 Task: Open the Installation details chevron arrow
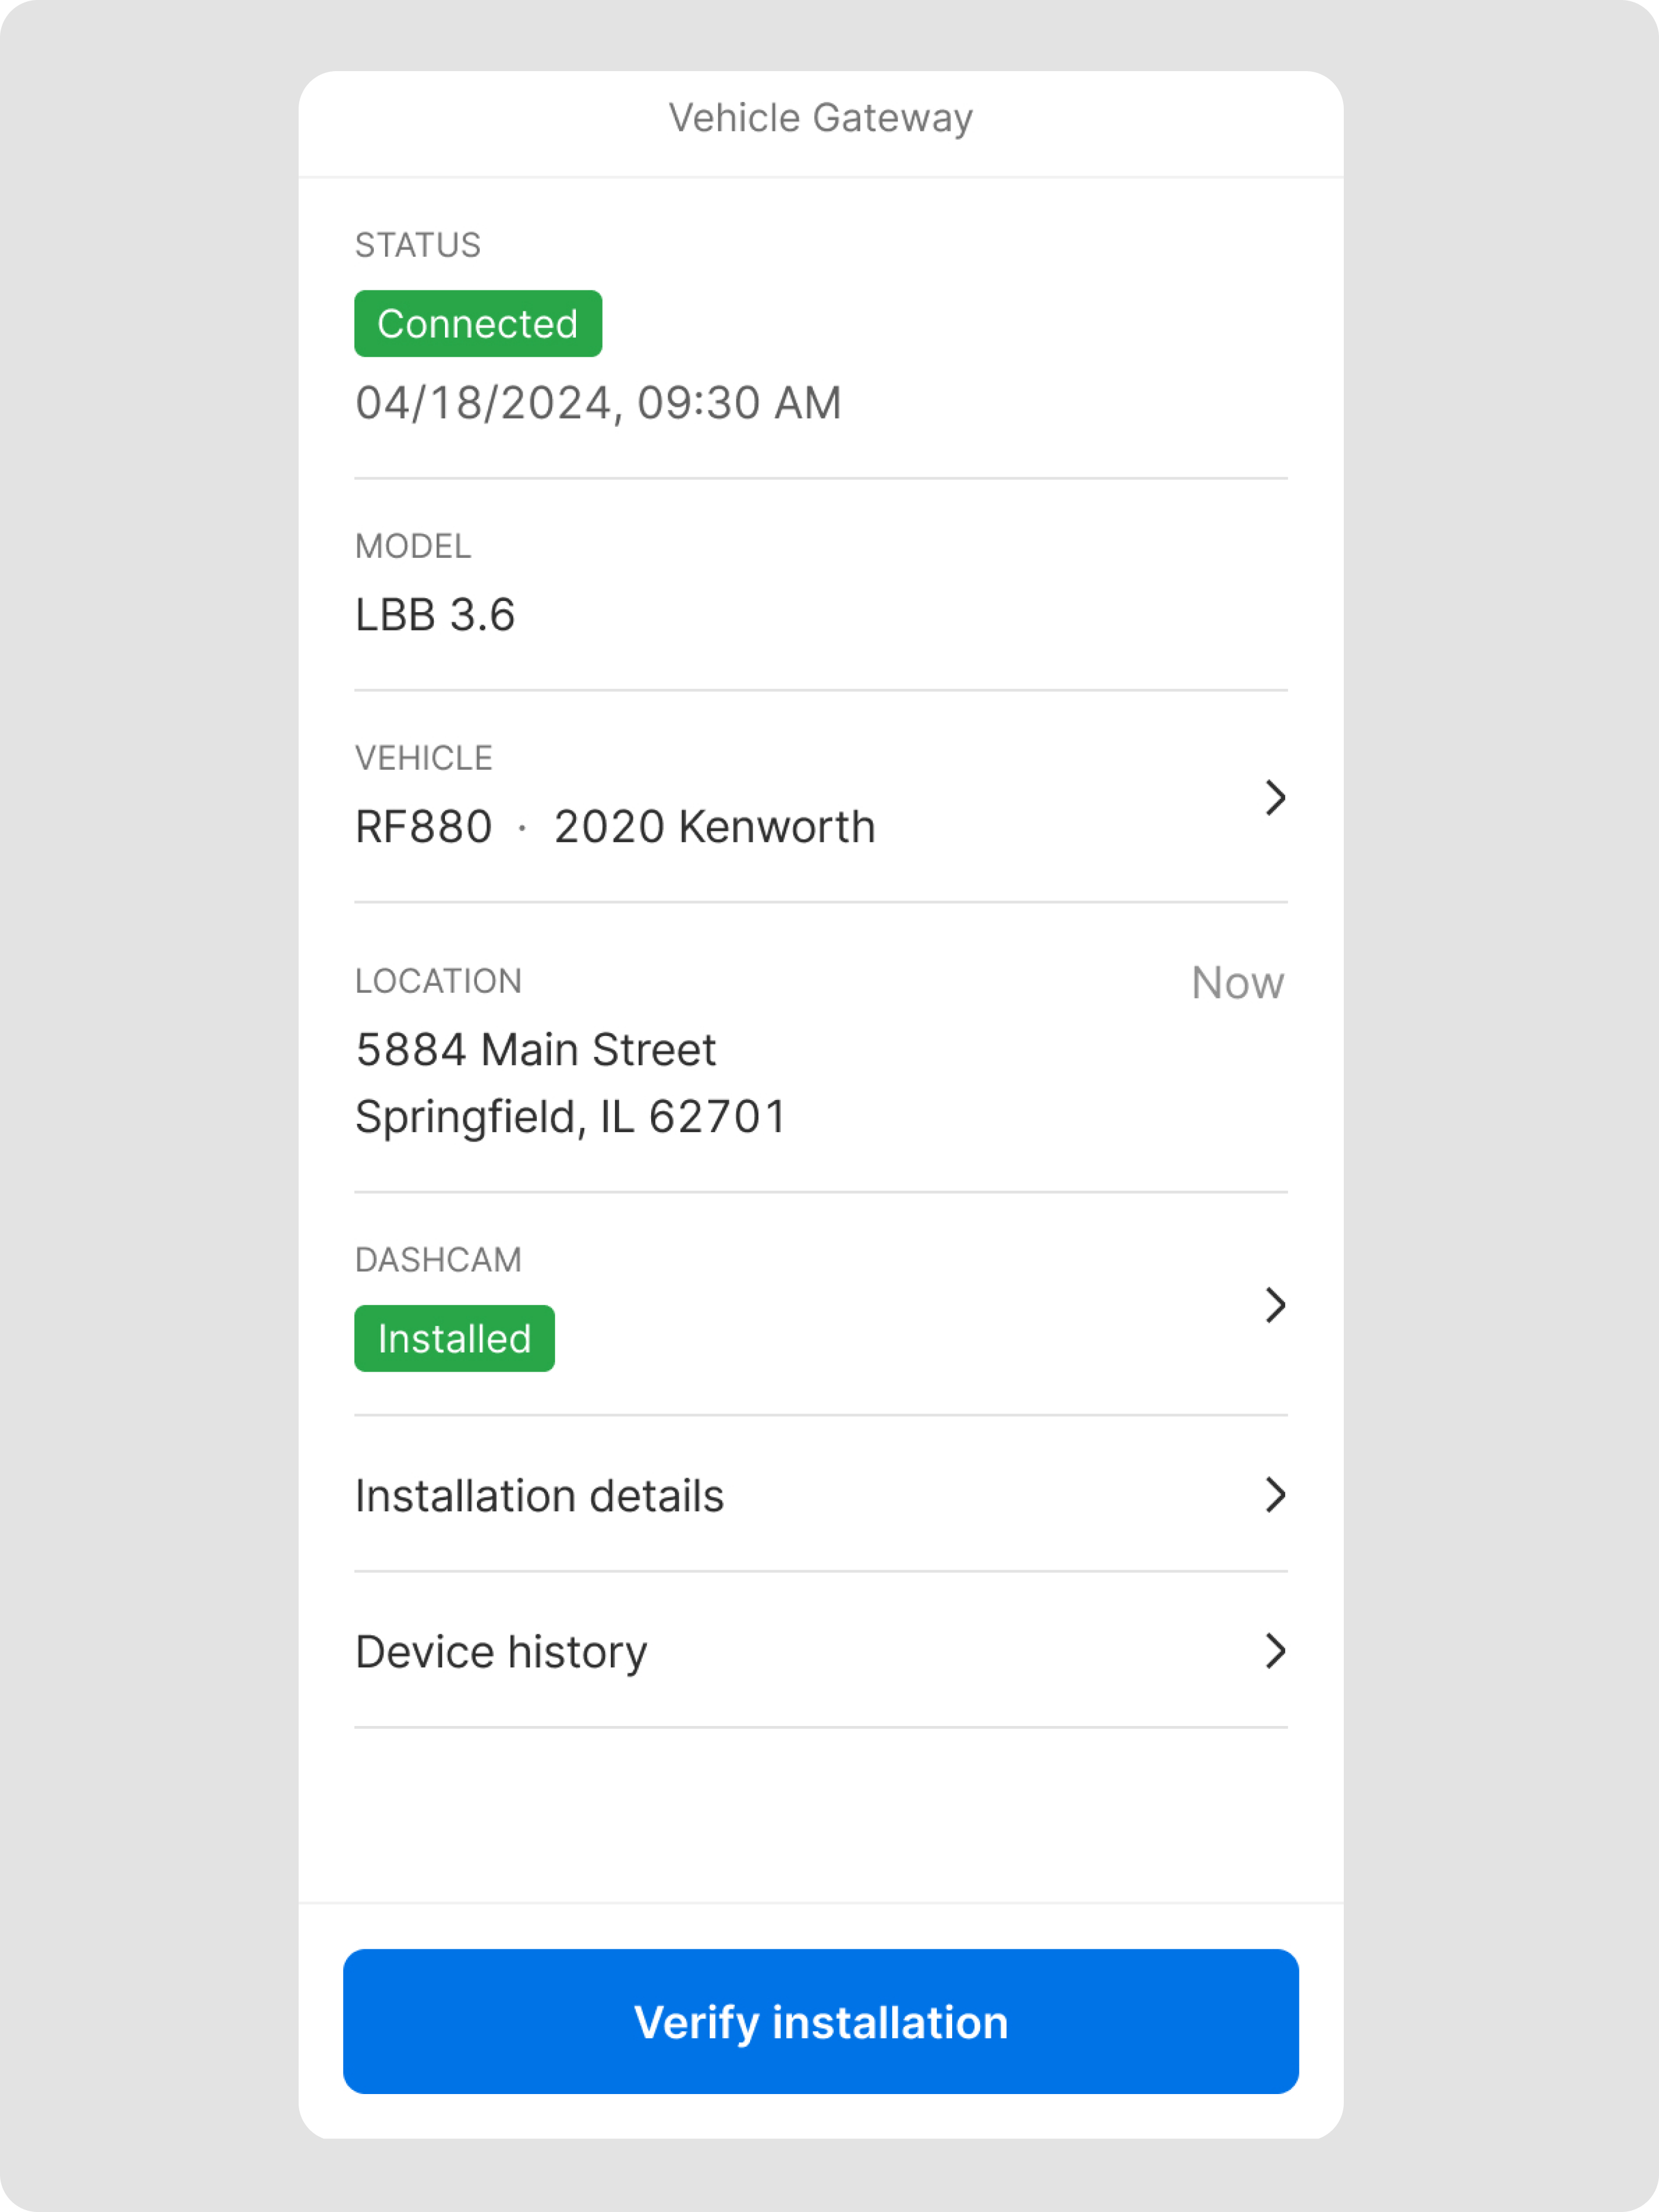(x=1274, y=1495)
